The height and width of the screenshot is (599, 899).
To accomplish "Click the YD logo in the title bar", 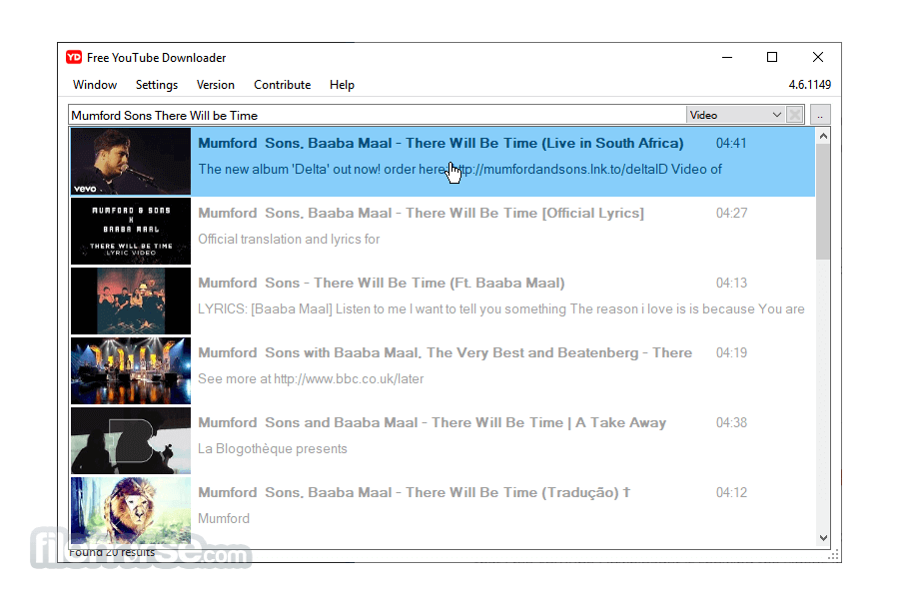I will coord(74,57).
